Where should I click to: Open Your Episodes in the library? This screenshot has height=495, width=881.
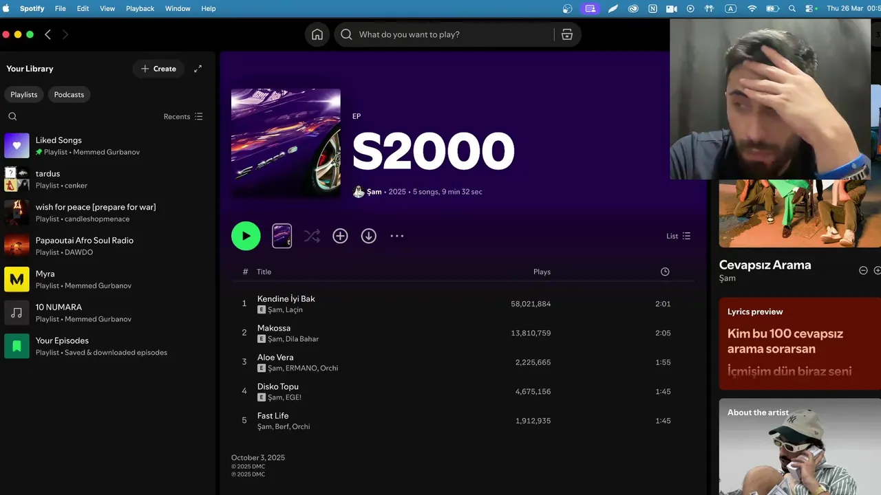pos(107,346)
